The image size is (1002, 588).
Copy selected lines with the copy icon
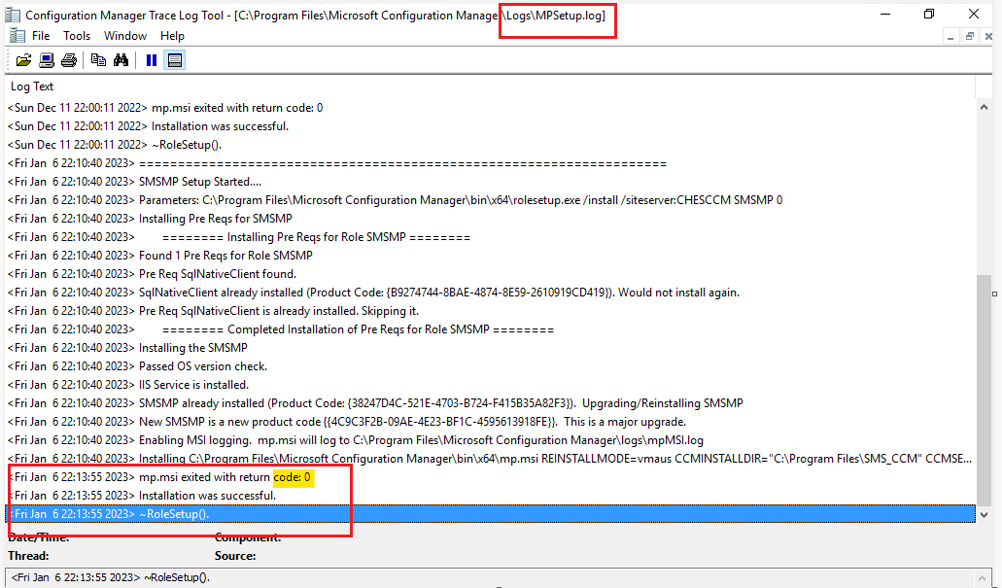[x=98, y=60]
